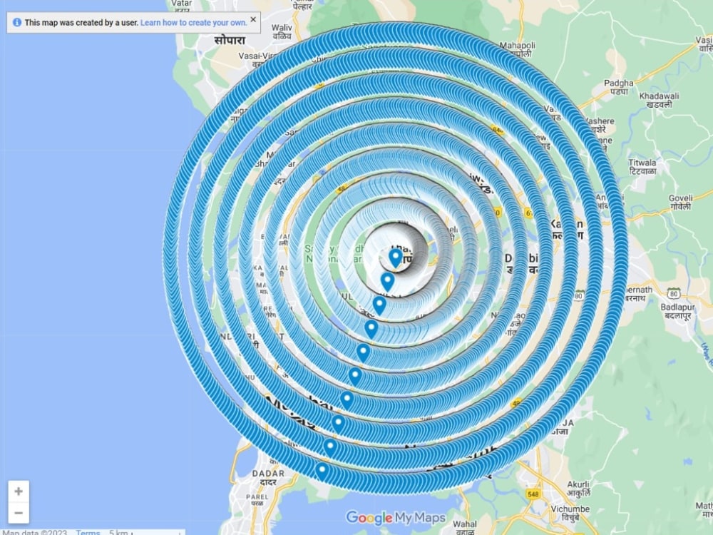Click the PAREL place label

[x=257, y=499]
